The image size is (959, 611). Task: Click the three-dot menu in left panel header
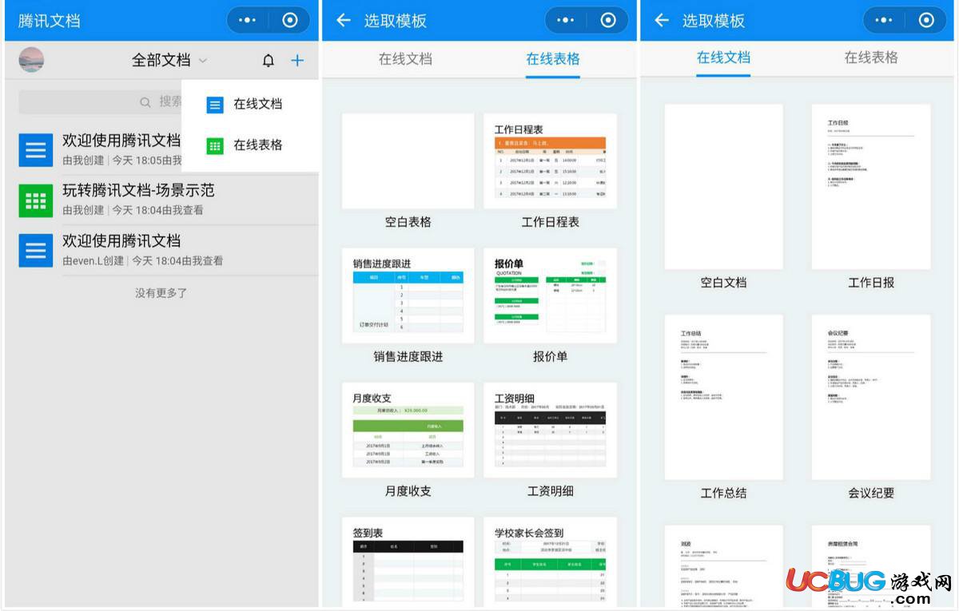tap(248, 20)
